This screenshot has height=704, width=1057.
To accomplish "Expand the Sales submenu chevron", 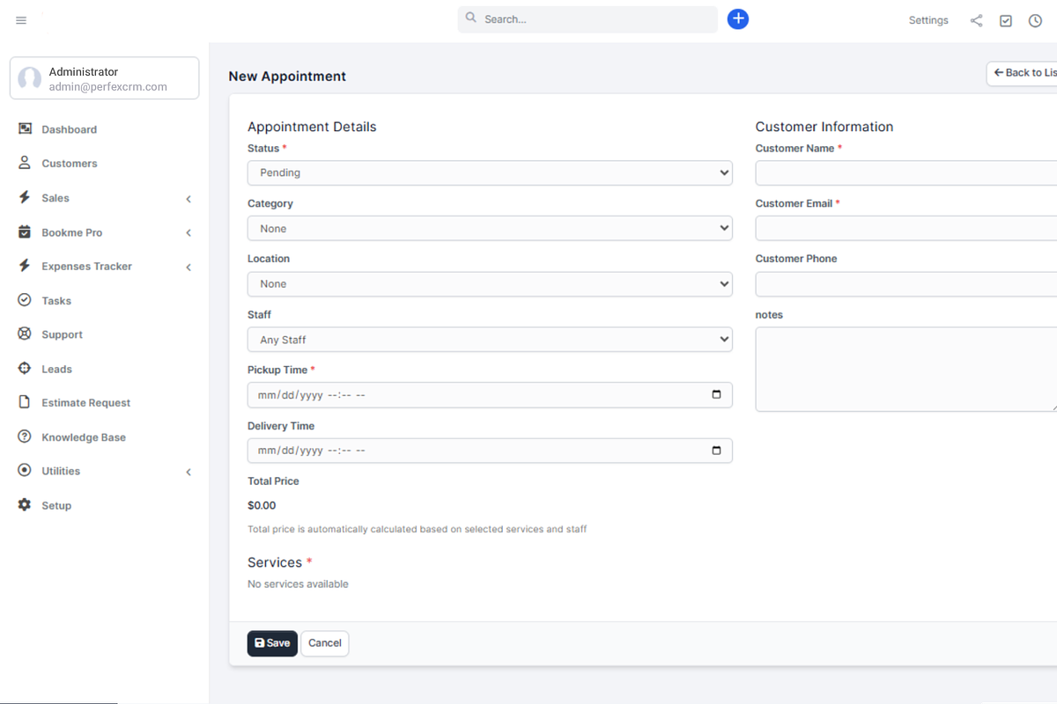I will (x=188, y=199).
